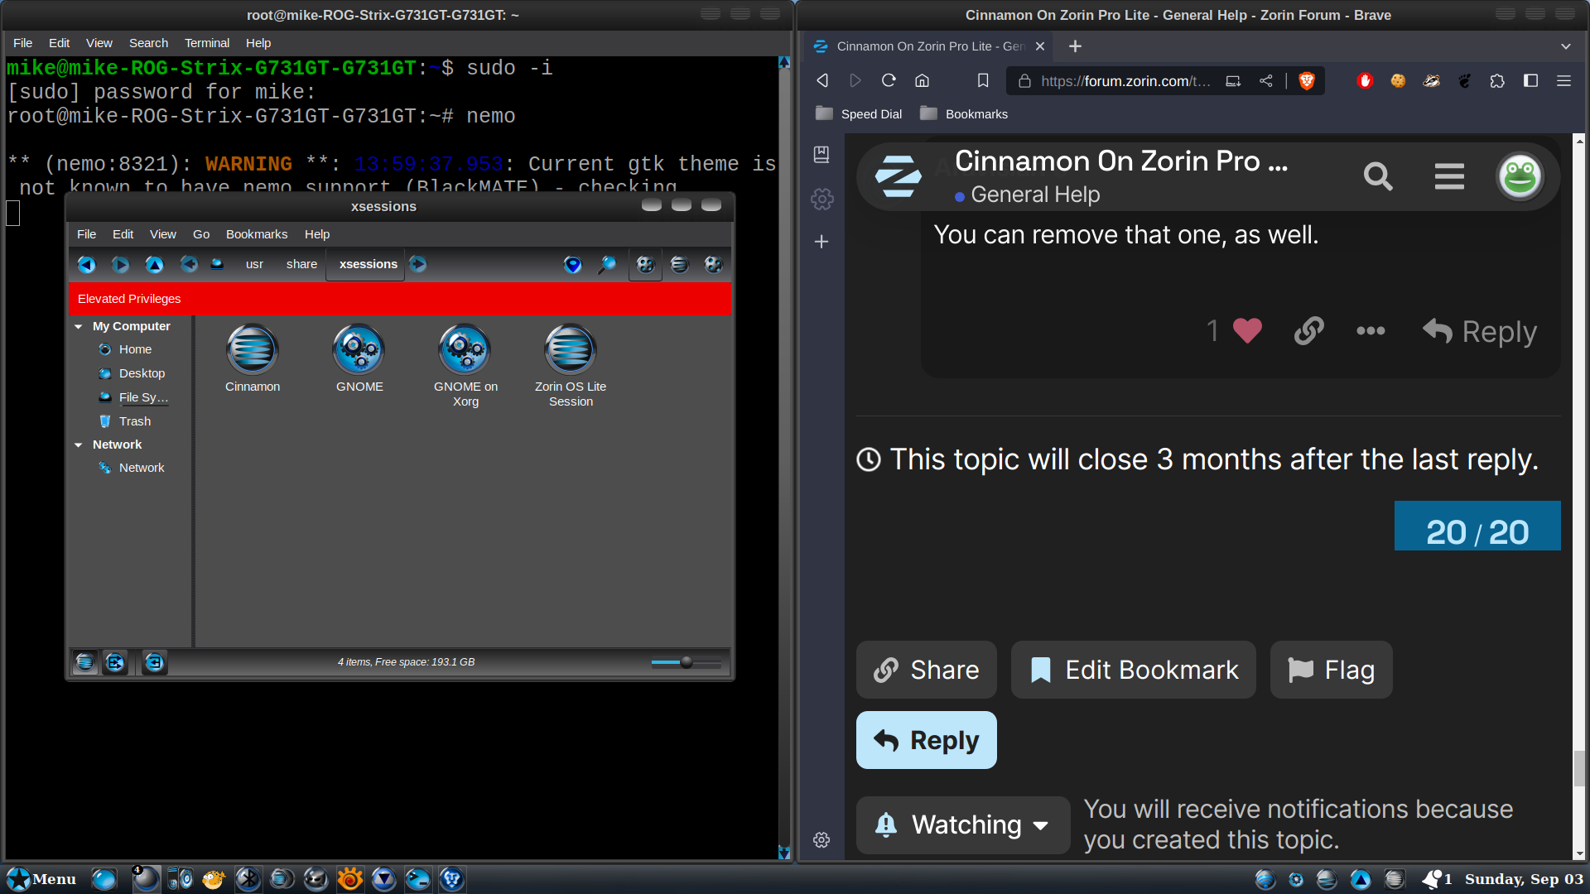Open the Brave extensions puzzle icon

1497,80
